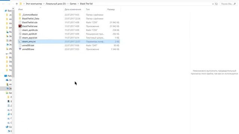Open OneDrive cloud icon in sidebar
The image size is (239, 134).
(7, 80)
